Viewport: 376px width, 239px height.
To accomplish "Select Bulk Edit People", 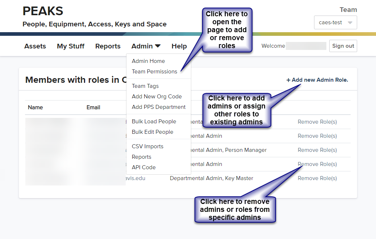I will click(153, 132).
